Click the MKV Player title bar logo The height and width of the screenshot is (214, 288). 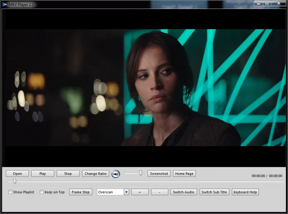pyautogui.click(x=4, y=4)
